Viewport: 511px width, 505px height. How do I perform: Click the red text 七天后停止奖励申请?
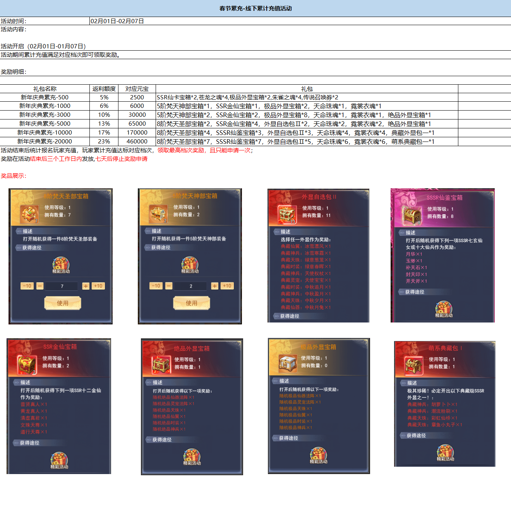tap(122, 159)
